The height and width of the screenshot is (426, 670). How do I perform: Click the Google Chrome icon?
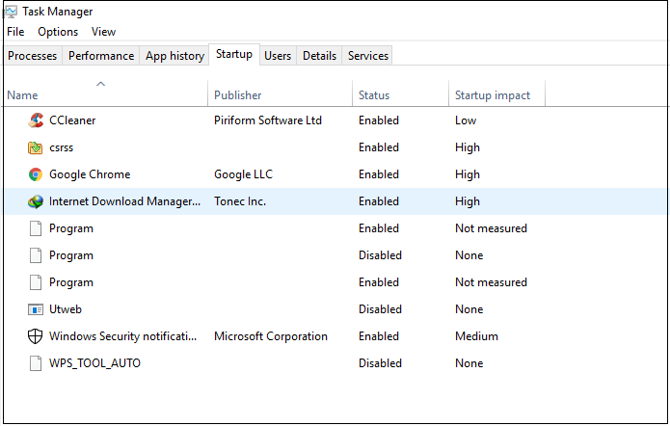[36, 174]
